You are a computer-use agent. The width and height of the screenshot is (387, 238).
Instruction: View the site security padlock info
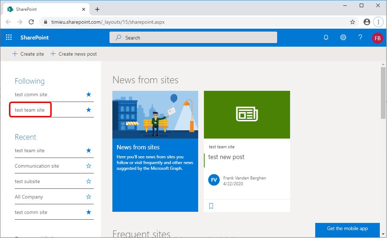point(45,22)
